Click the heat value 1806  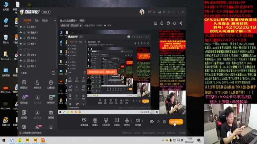pyautogui.click(x=108, y=26)
